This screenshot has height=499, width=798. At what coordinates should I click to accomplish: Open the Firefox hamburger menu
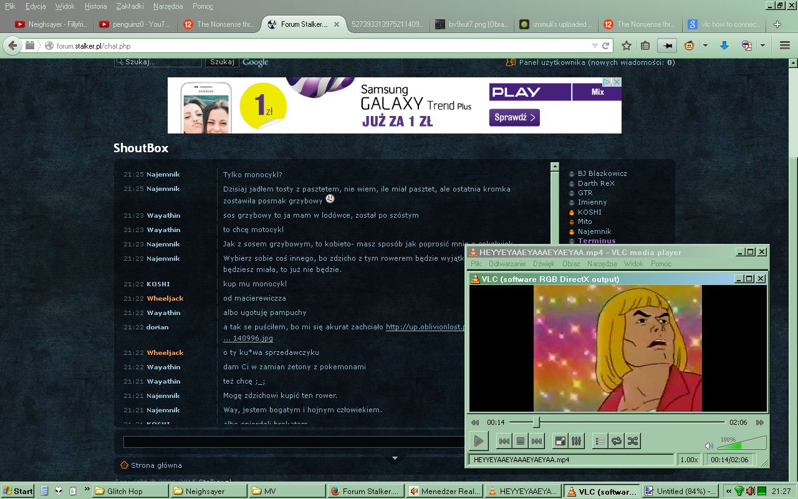784,46
